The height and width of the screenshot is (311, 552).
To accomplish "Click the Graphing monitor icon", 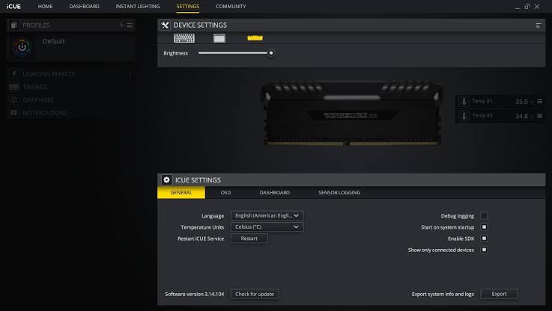I will click(14, 99).
